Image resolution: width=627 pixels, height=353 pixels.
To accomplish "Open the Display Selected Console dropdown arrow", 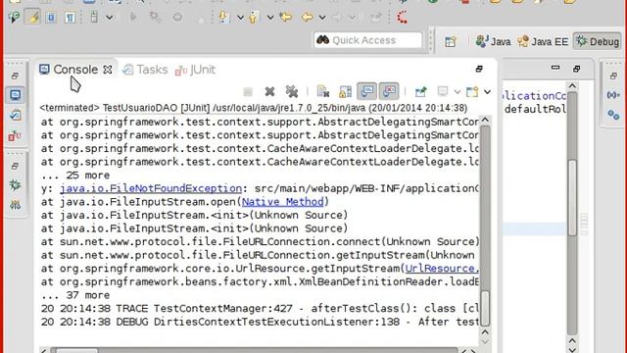I will coord(458,92).
